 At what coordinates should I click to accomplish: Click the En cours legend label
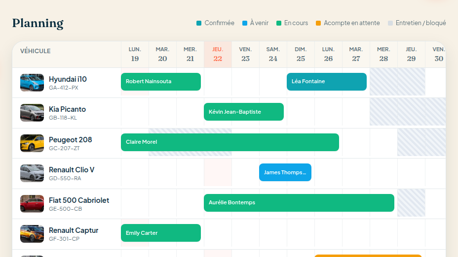pyautogui.click(x=296, y=23)
